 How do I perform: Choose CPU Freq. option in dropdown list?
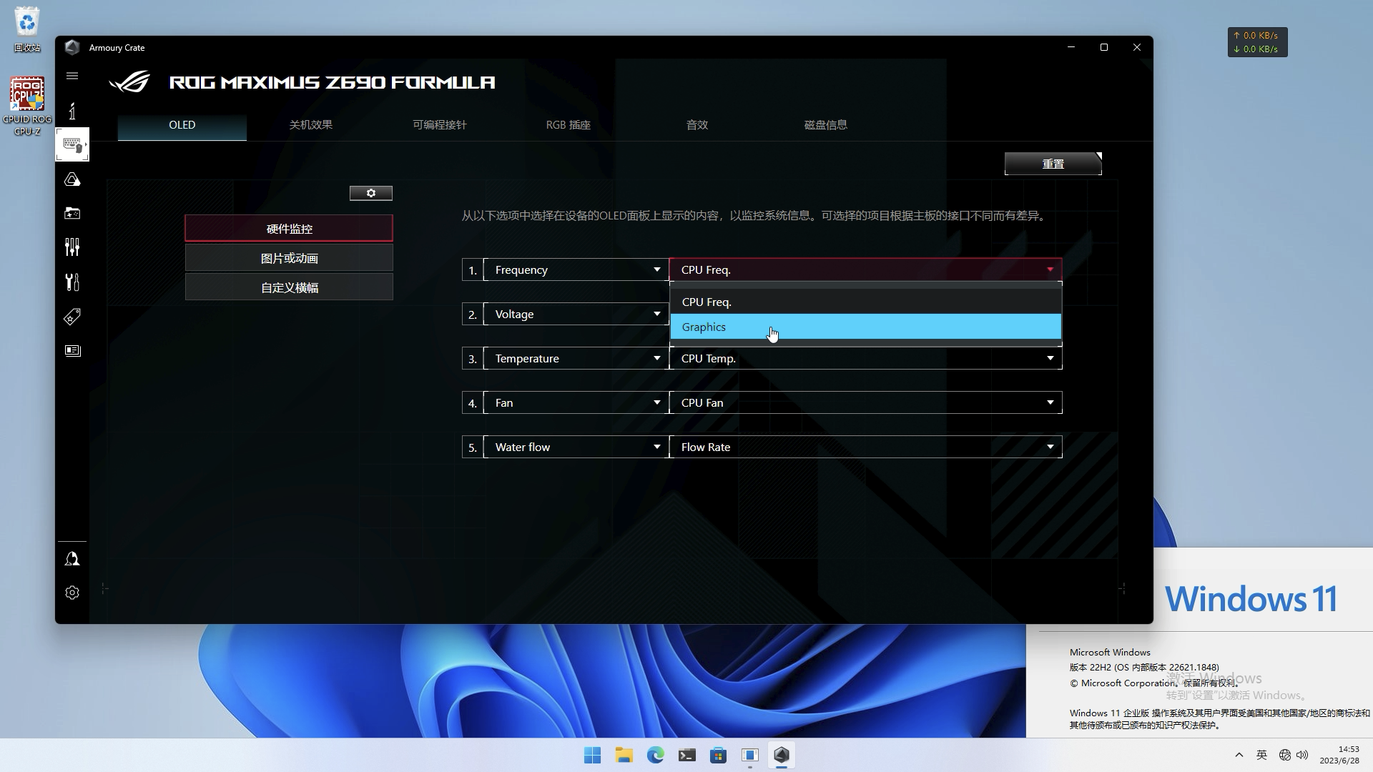click(x=865, y=302)
